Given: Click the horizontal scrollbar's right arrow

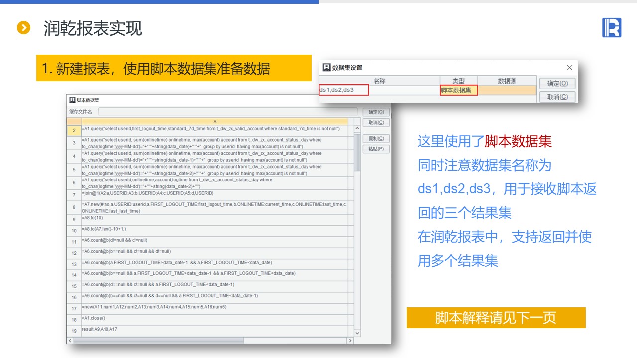Looking at the screenshot, I should [350, 341].
